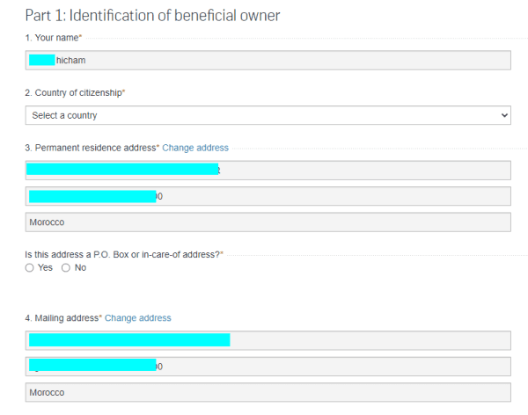Click Change address next to Mailing address
Image resolution: width=528 pixels, height=415 pixels.
tap(138, 318)
